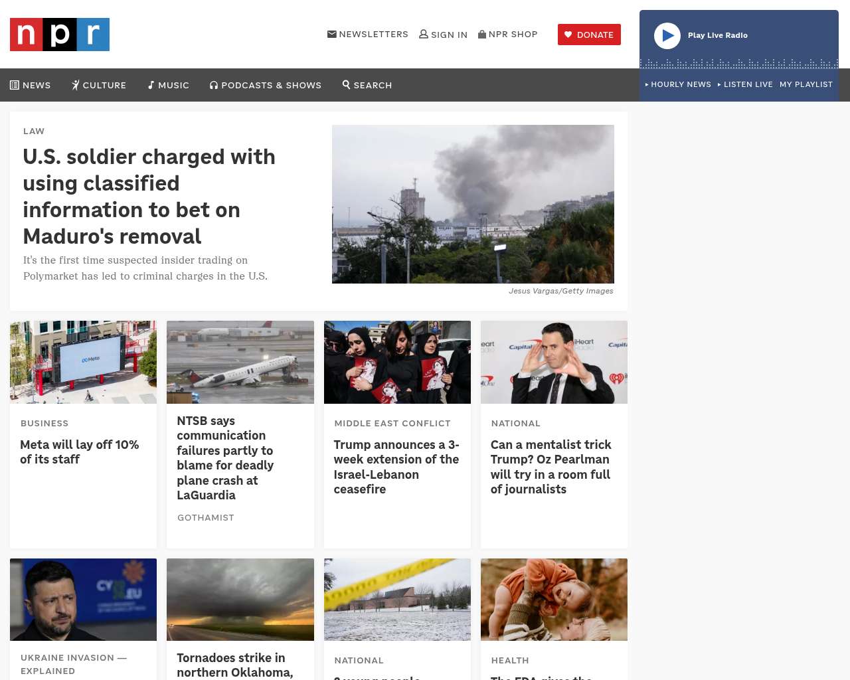Read the NTSB LaGuardia plane crash story
850x680 pixels.
pyautogui.click(x=226, y=458)
